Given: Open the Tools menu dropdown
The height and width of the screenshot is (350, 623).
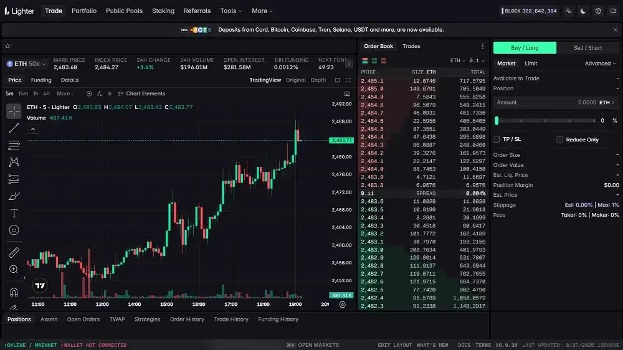Looking at the screenshot, I should 231,11.
